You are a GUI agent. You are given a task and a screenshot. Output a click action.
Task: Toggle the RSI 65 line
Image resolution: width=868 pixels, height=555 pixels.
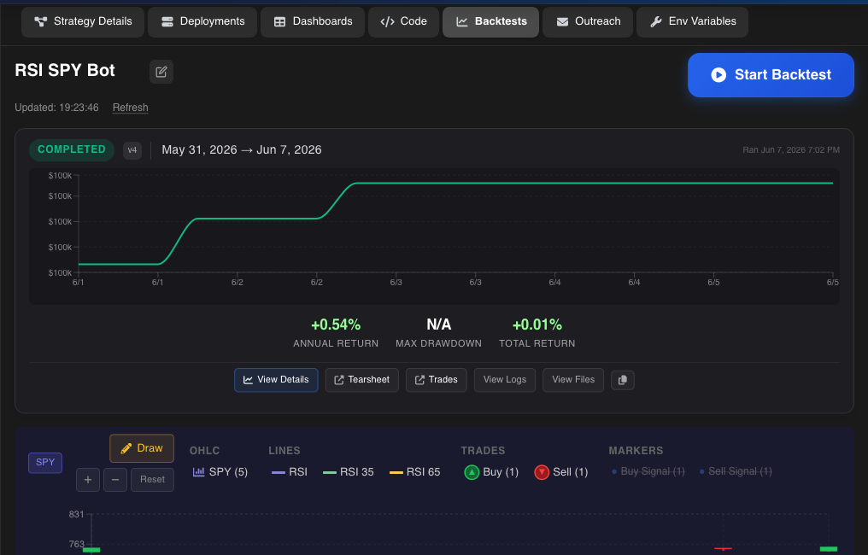[414, 472]
